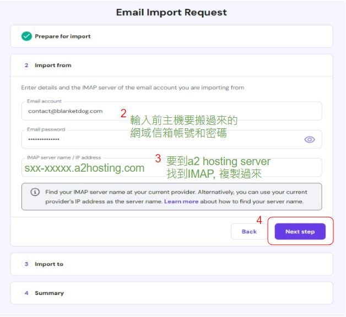Expand the Summary section

coord(172,293)
